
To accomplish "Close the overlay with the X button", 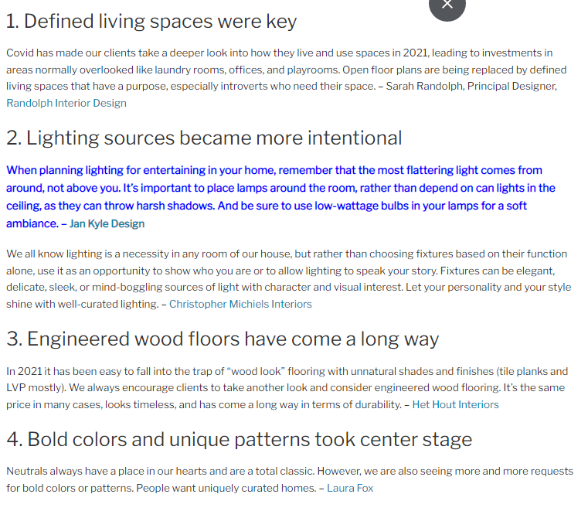I will [x=447, y=5].
